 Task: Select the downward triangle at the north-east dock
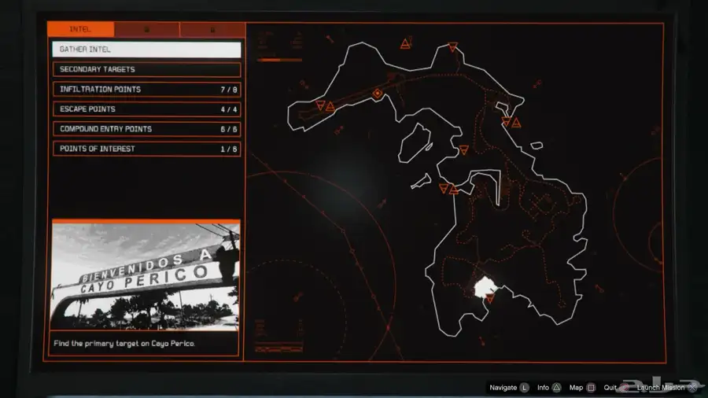pos(506,121)
